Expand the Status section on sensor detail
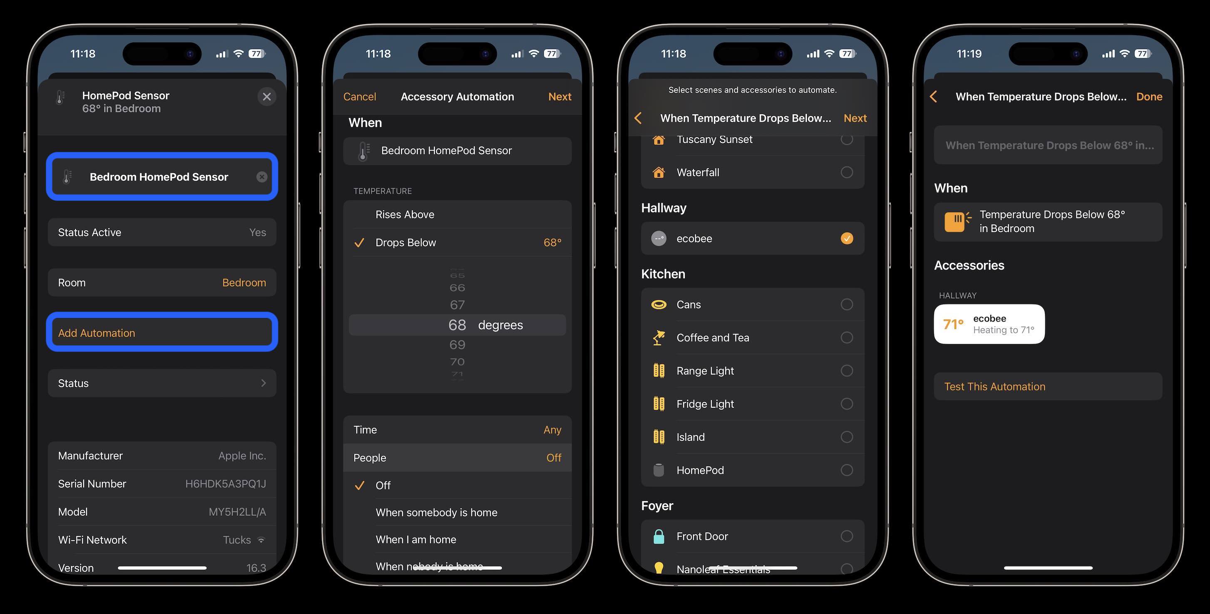The image size is (1210, 614). 162,383
